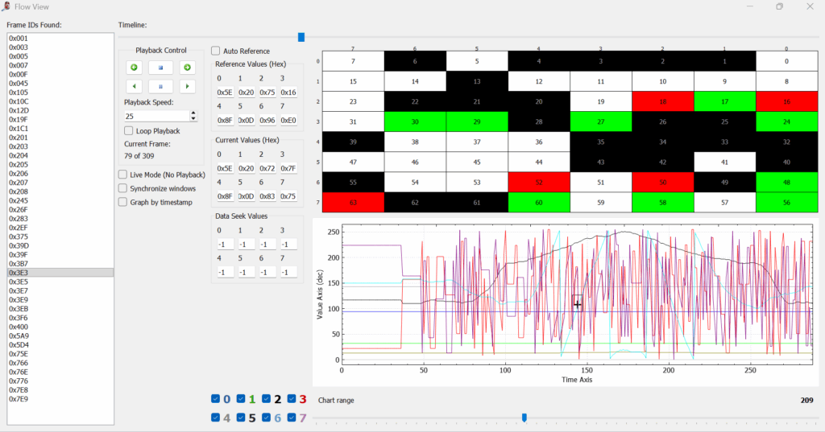This screenshot has height=432, width=825.
Task: Enable the Auto Reference checkbox
Action: (x=216, y=51)
